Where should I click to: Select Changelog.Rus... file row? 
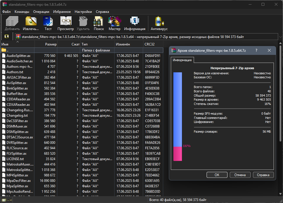click(82, 110)
